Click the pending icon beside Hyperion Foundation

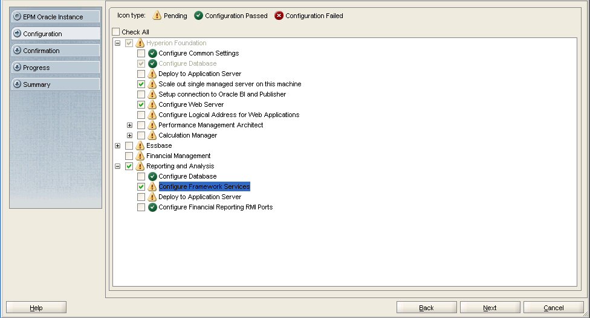tap(140, 43)
